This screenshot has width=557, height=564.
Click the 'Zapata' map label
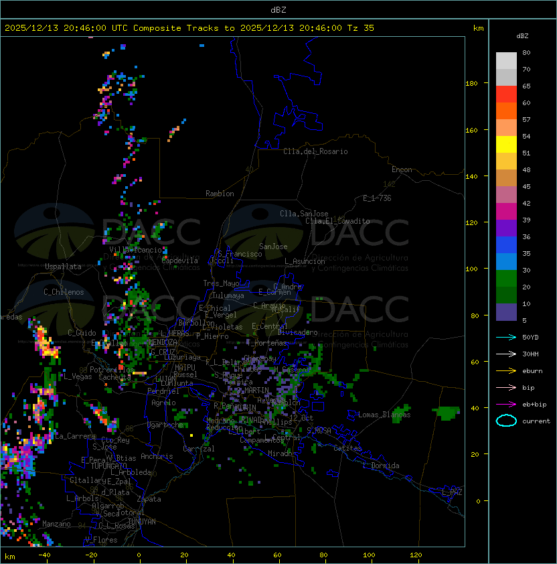(x=149, y=499)
